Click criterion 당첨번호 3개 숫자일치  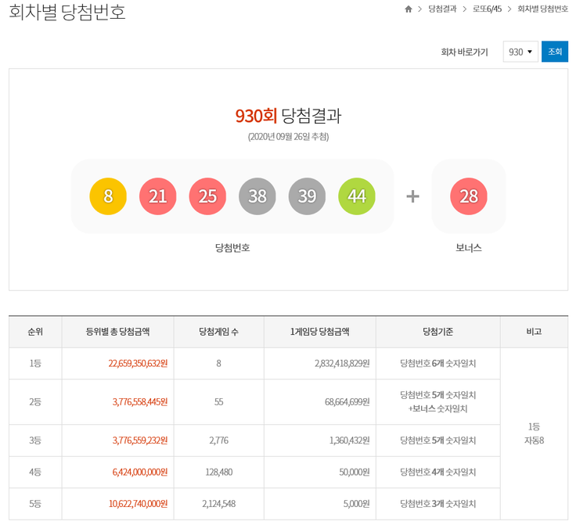click(438, 504)
